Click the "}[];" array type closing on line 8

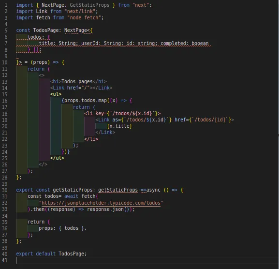pos(34,50)
